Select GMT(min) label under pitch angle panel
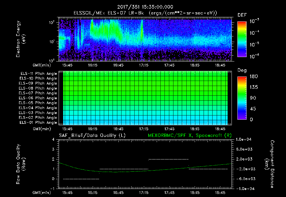This screenshot has height=197, width=286. coord(42,129)
